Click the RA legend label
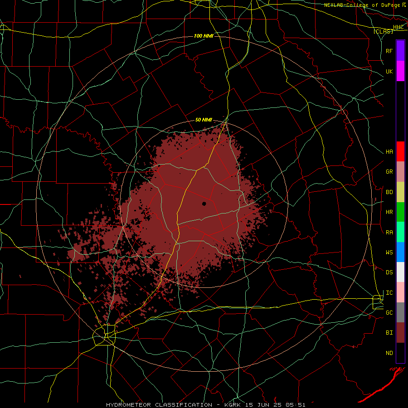 coord(389,233)
